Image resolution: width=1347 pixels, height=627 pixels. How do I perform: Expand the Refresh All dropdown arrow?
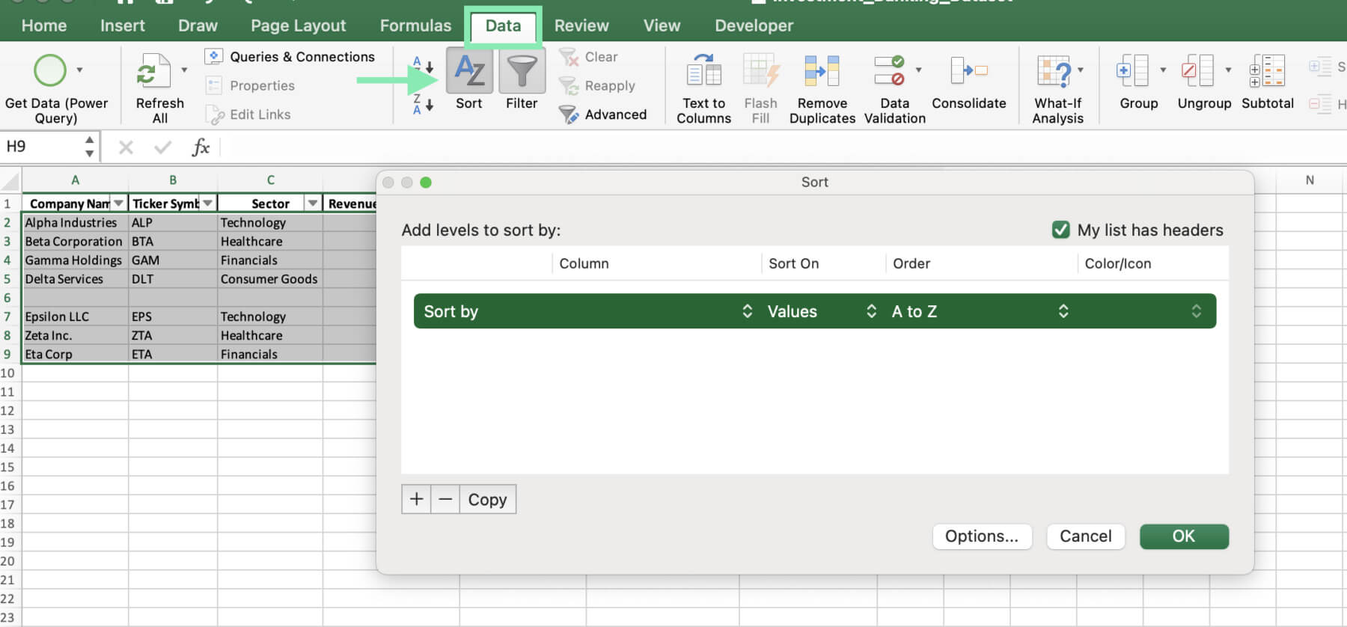point(184,70)
